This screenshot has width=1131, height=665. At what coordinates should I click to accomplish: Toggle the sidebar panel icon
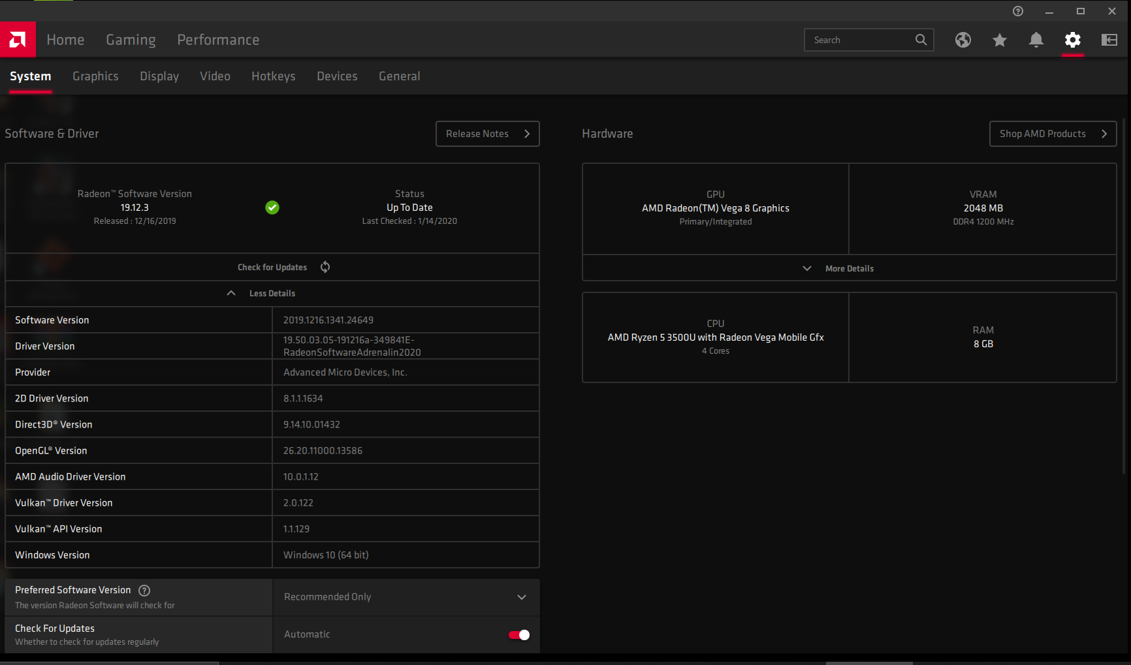(x=1109, y=40)
